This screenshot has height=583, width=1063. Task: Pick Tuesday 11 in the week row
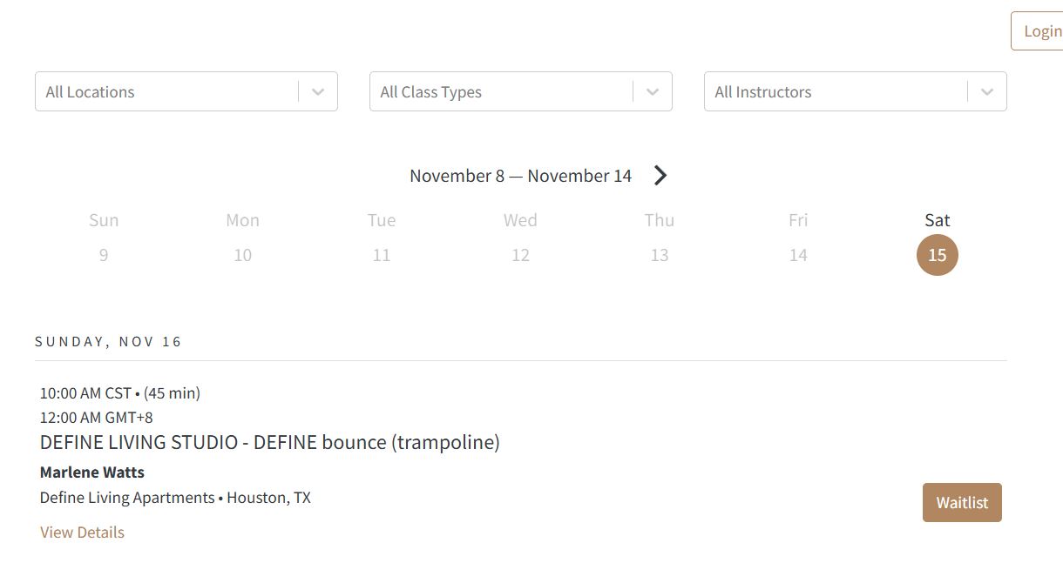click(x=382, y=255)
